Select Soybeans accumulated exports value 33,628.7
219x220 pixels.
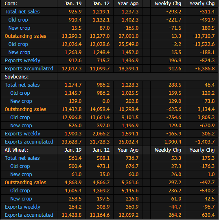tap(72, 142)
